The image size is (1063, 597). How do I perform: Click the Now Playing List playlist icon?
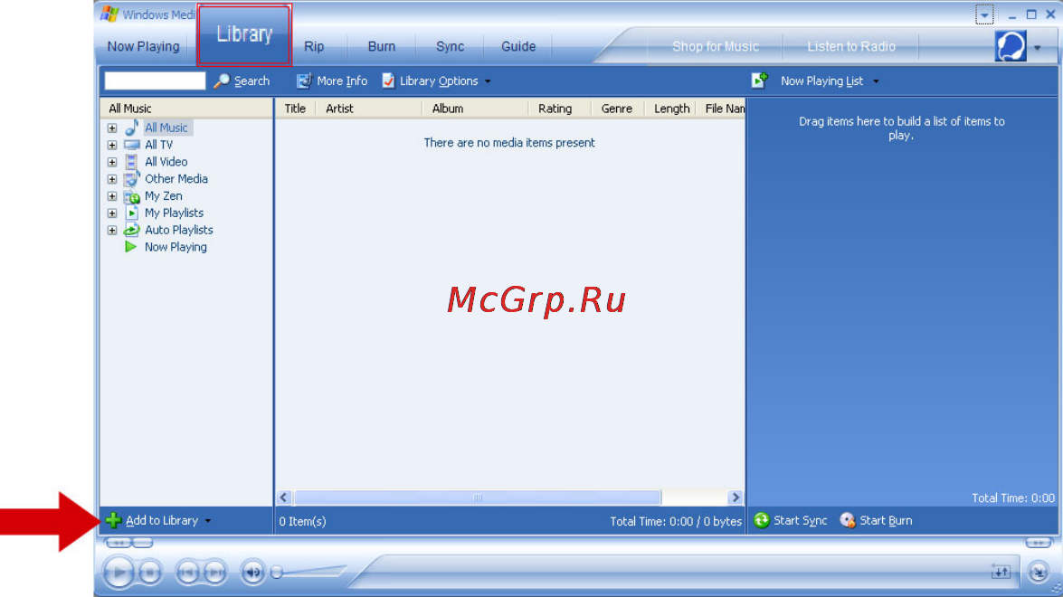click(759, 80)
